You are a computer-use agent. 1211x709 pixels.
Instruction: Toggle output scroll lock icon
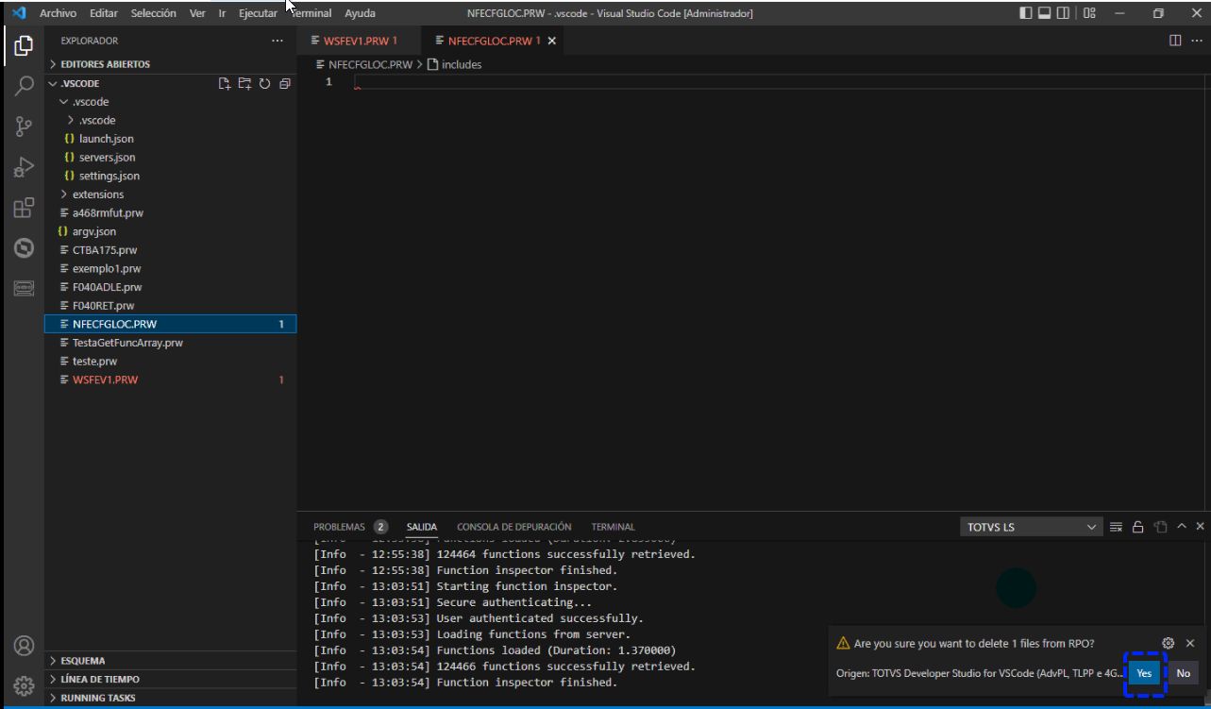point(1138,527)
